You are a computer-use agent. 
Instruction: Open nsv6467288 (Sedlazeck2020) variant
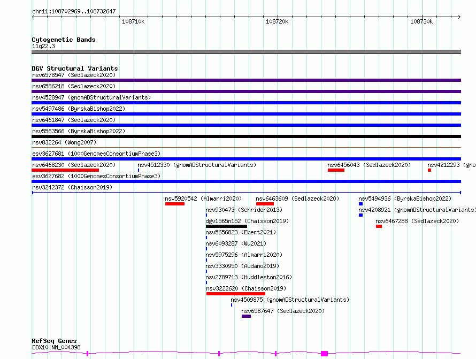click(417, 221)
